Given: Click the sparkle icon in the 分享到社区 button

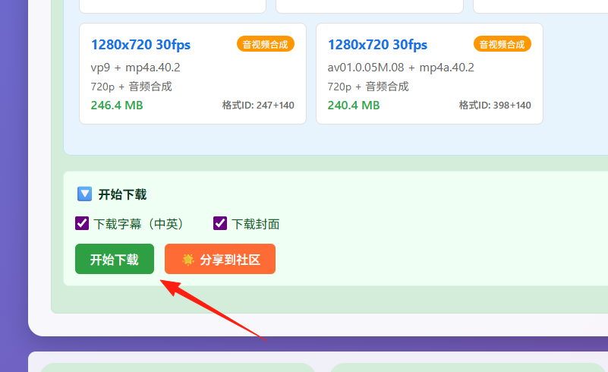Looking at the screenshot, I should point(188,260).
